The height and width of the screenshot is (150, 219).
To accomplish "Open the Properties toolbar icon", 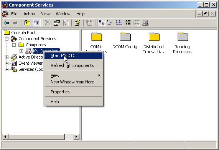I will (57, 23).
